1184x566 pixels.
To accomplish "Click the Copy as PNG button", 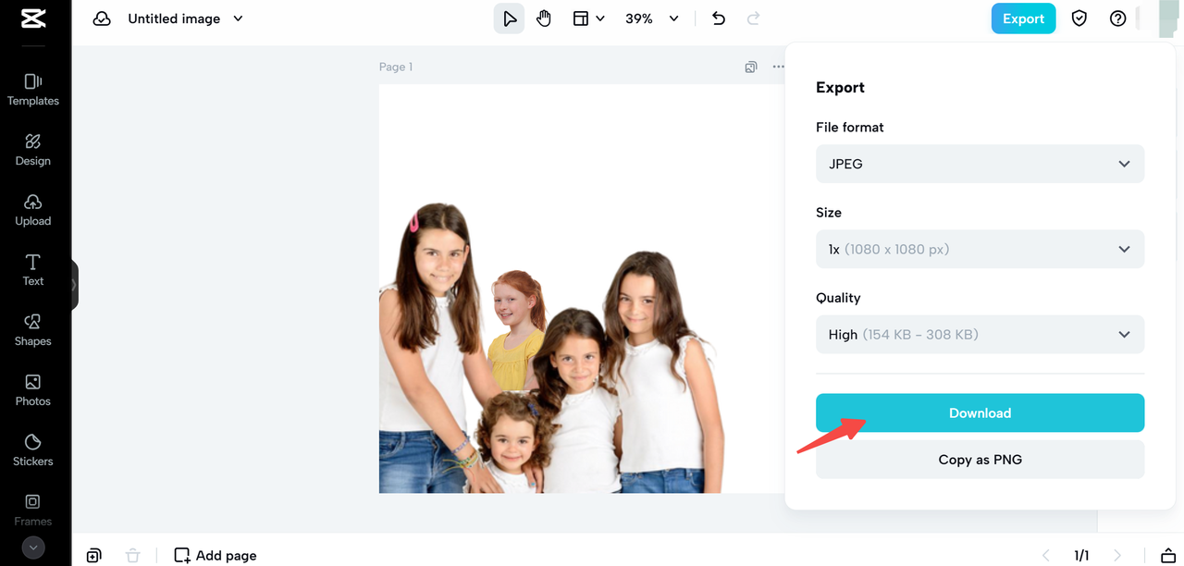I will 980,460.
